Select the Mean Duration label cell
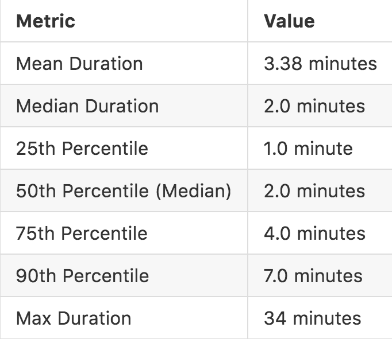This screenshot has height=339, width=392. click(79, 64)
